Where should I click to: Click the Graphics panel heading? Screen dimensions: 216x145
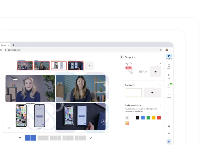tap(130, 57)
